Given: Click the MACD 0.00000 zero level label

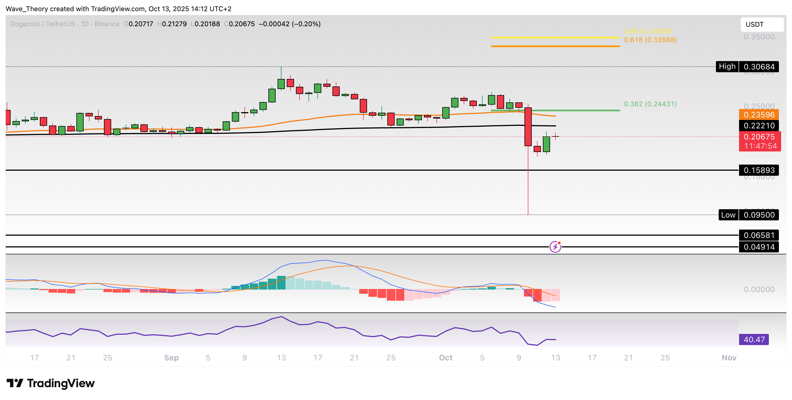Looking at the screenshot, I should point(759,289).
